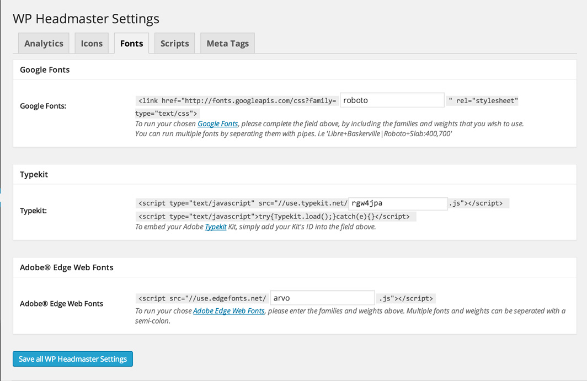The width and height of the screenshot is (587, 381).
Task: Click the Adobe® Edge Web Fonts section heading
Action: coord(66,267)
